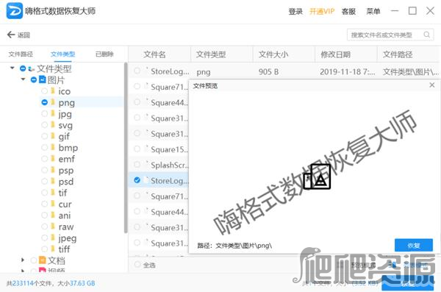
Task: Sort by 修改日期 column header
Action: coord(336,54)
